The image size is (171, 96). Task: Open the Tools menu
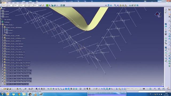[25, 3]
